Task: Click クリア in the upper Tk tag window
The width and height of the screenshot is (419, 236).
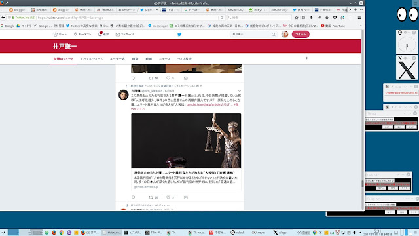Action: pyautogui.click(x=411, y=127)
